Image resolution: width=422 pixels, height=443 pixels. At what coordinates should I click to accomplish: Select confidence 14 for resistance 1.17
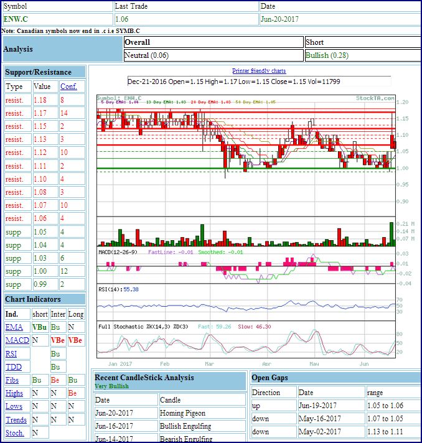64,113
